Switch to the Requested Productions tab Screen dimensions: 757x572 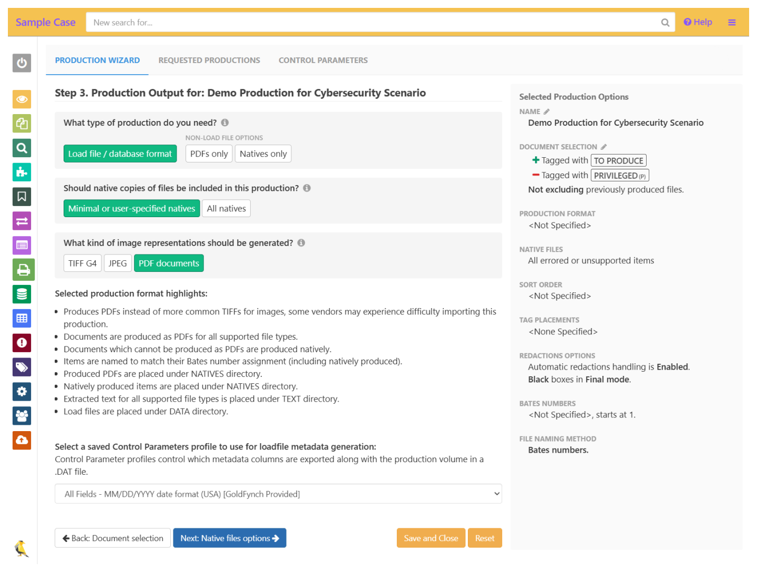209,60
